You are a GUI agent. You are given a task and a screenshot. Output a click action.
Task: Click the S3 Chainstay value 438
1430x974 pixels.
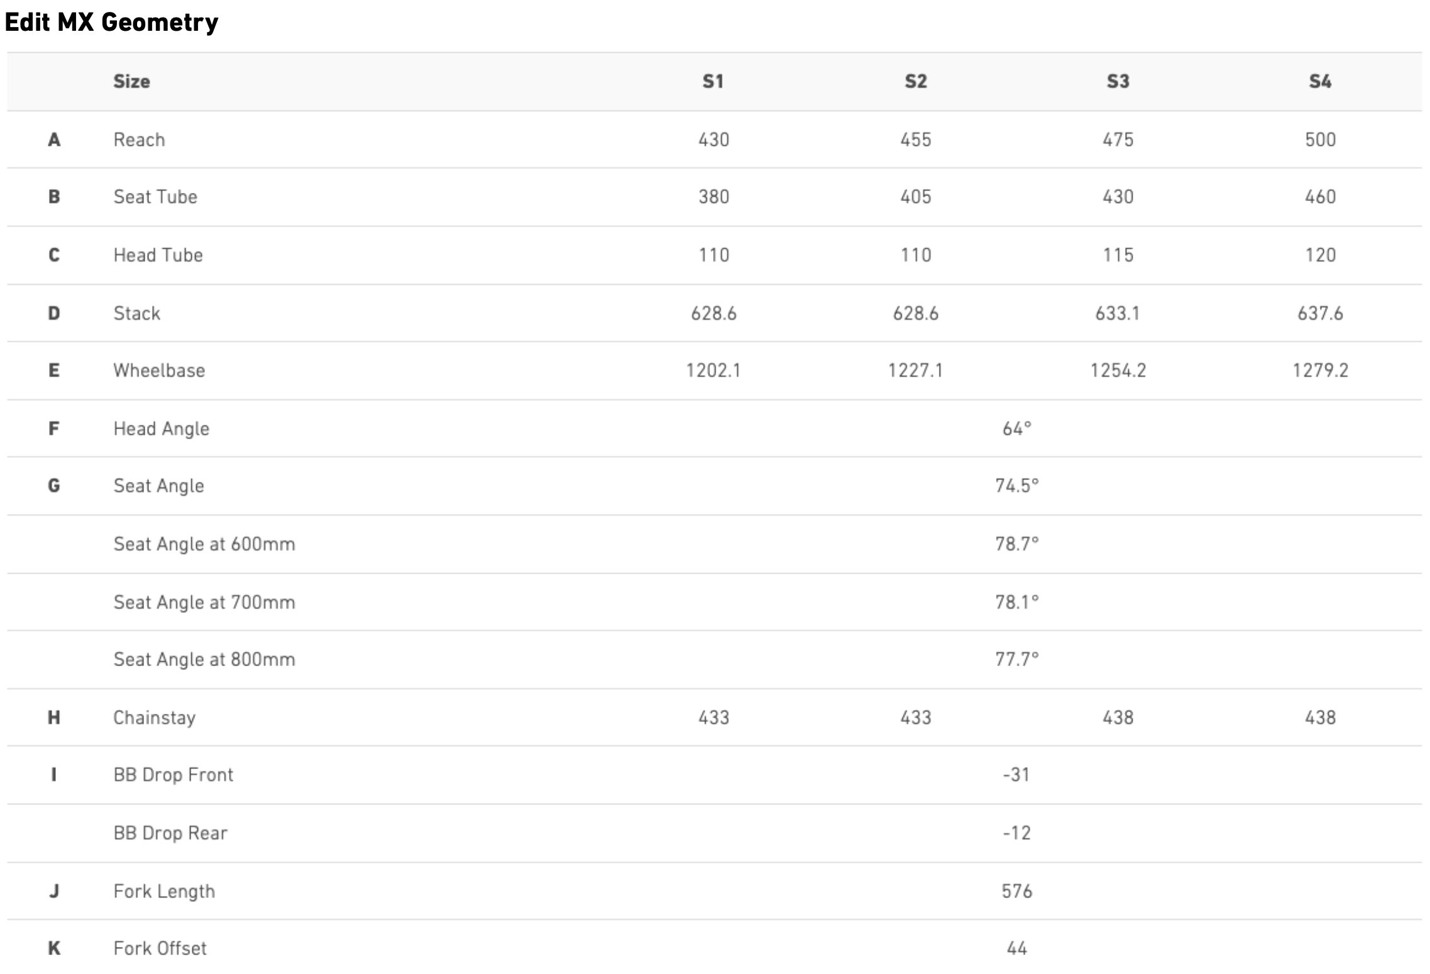(x=1118, y=718)
